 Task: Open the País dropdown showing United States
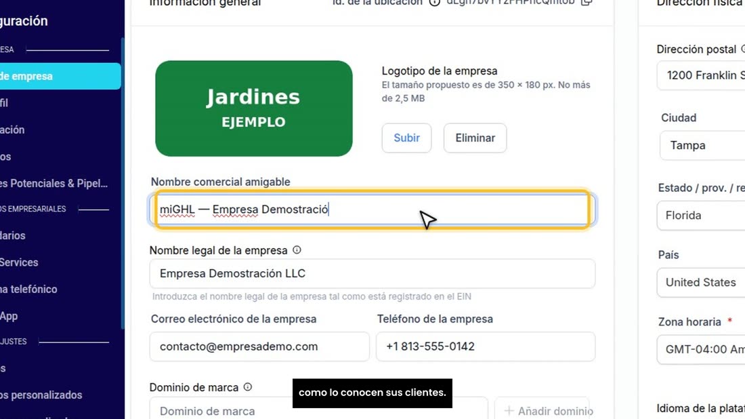701,283
